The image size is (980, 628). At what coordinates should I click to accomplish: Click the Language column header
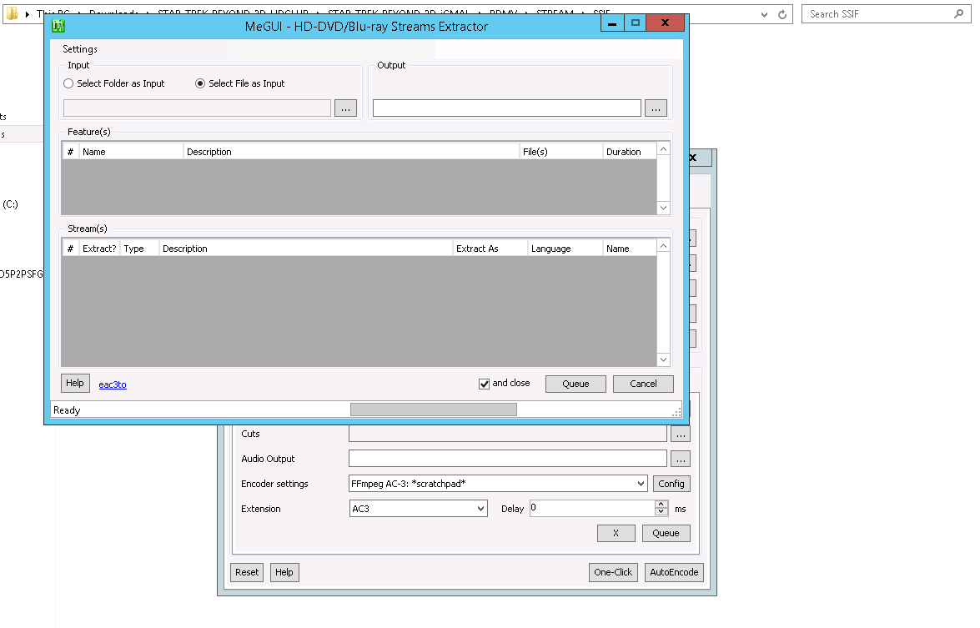[565, 249]
